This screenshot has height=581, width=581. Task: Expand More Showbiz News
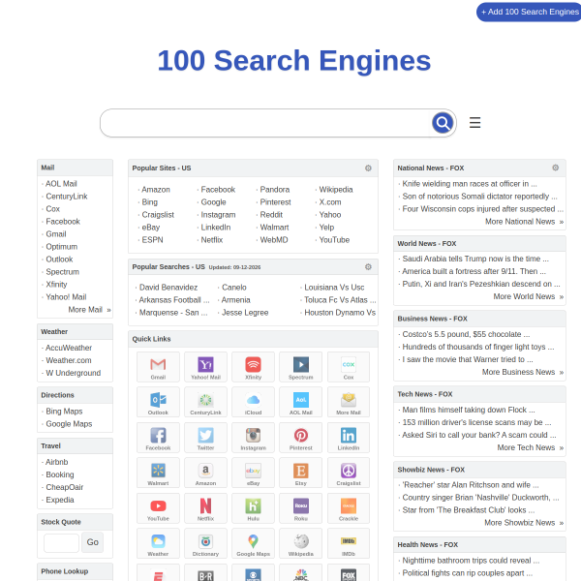(x=524, y=523)
